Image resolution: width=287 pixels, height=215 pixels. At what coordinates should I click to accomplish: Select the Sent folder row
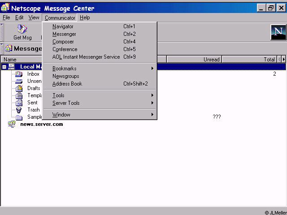143,103
